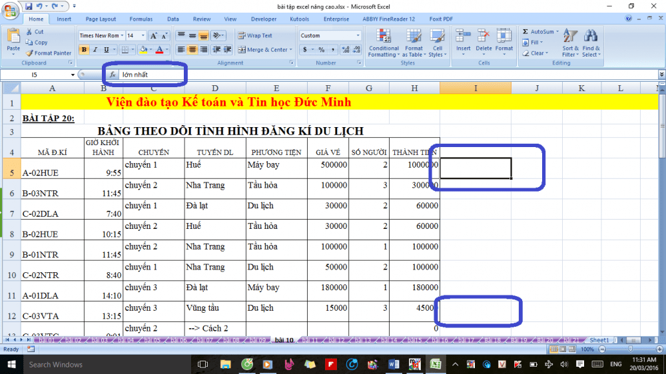666x374 pixels.
Task: Expand the number format Custom dropdown
Action: click(358, 36)
